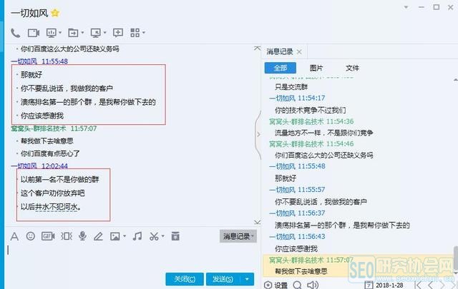Open remote presentation dropdown arrow
Viewport: 458px width, 289px height.
[x=60, y=33]
